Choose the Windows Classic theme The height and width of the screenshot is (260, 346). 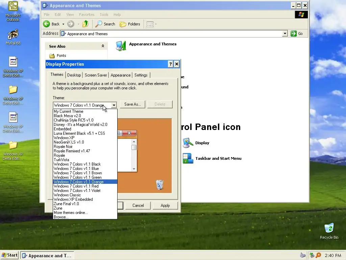tap(85, 195)
